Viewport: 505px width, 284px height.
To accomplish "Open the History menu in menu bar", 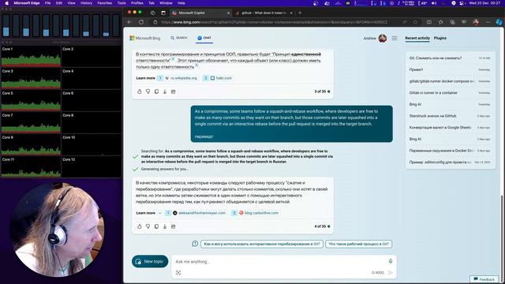I will pyautogui.click(x=86, y=3).
